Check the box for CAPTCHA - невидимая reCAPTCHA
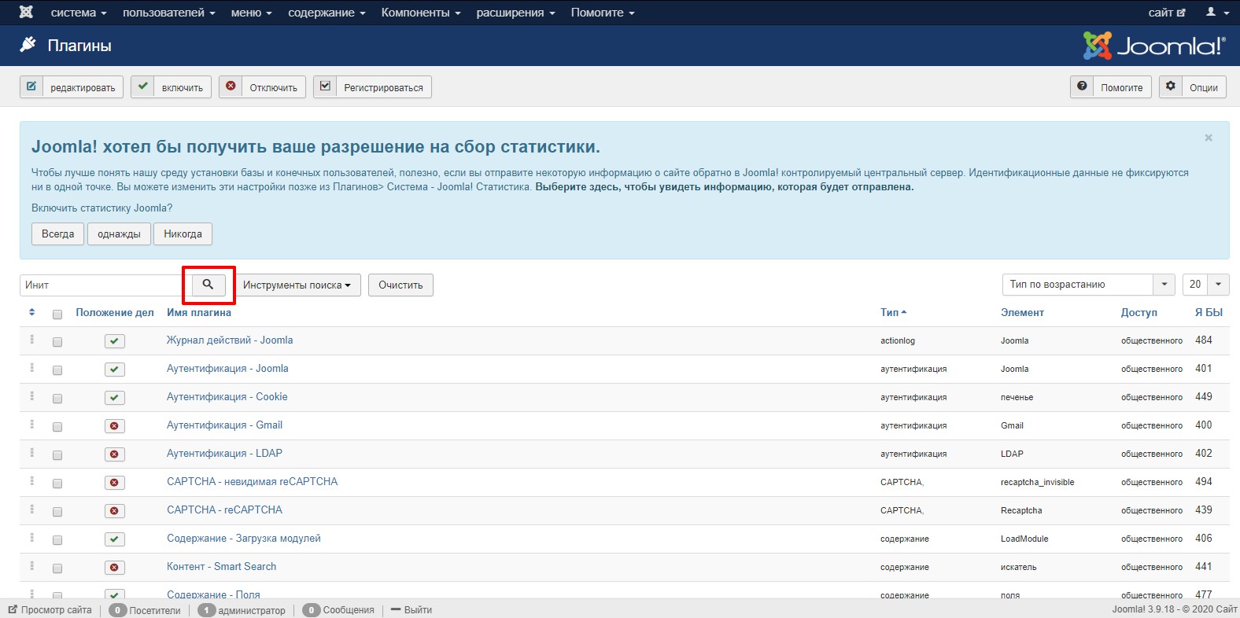Viewport: 1240px width, 618px height. (x=57, y=484)
